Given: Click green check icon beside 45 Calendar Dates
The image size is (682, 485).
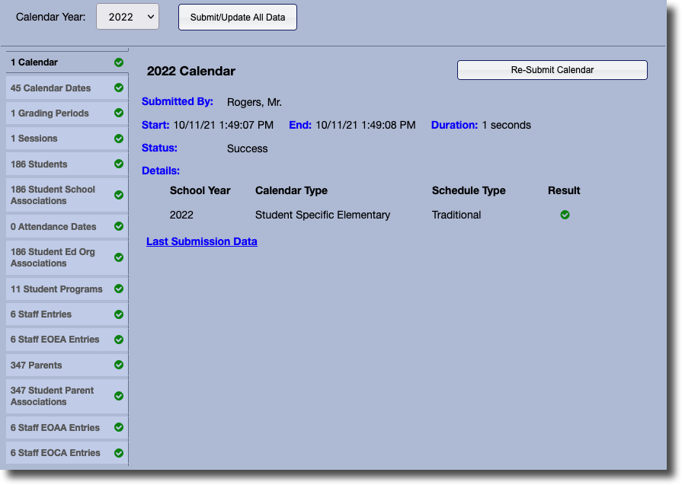Looking at the screenshot, I should (x=119, y=88).
